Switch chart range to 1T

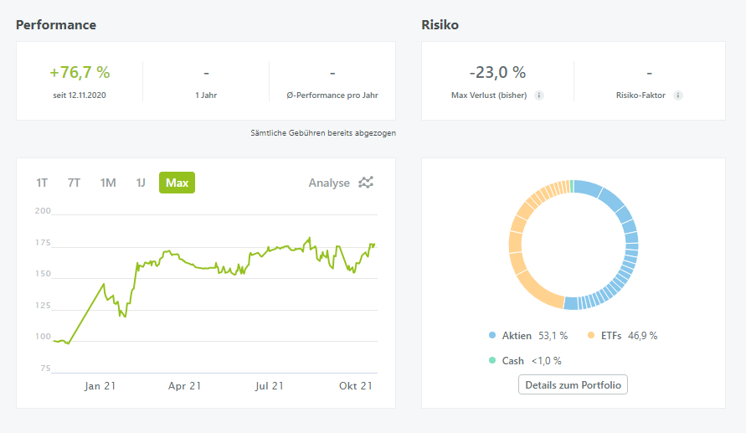tap(42, 183)
